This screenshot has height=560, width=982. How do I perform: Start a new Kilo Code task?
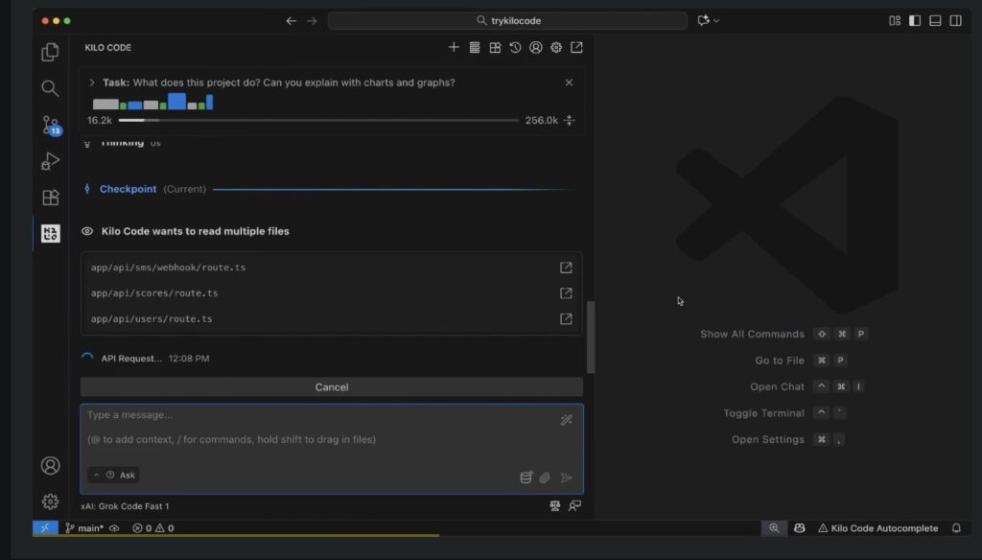click(454, 47)
